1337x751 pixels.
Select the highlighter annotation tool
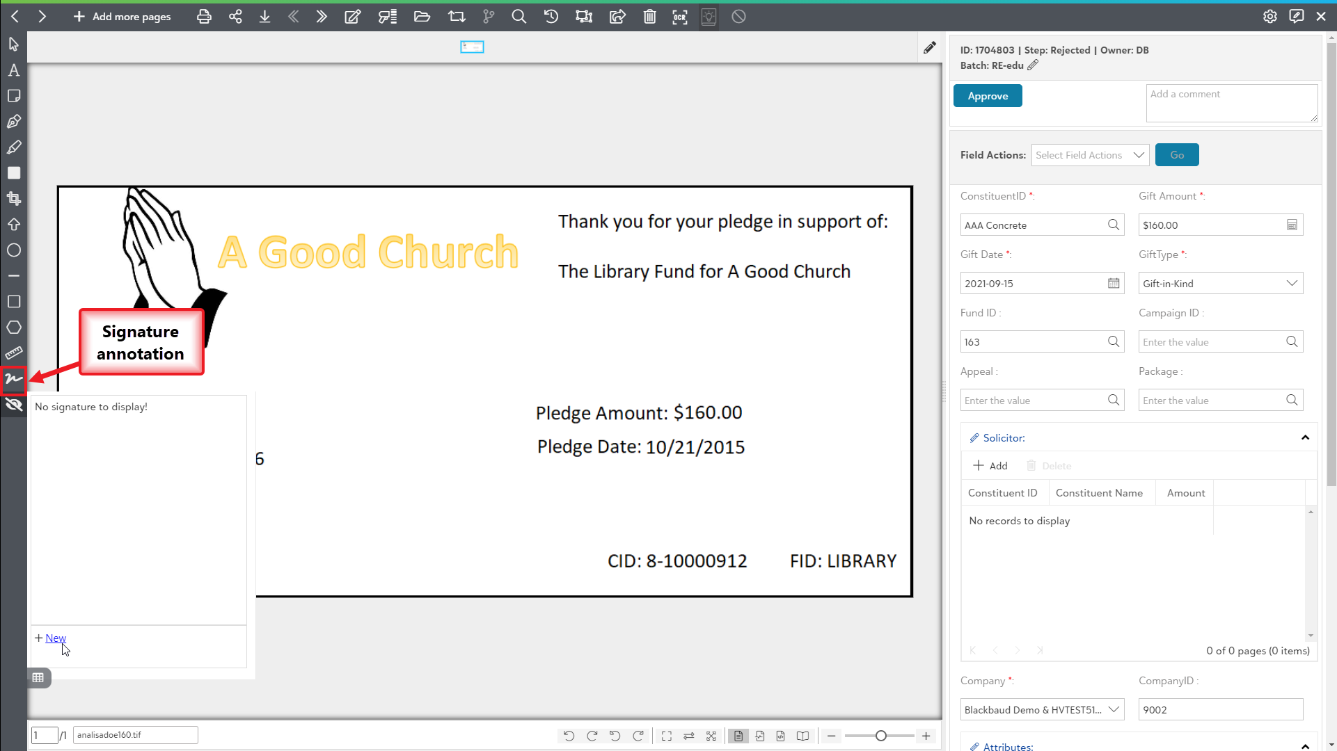(14, 147)
